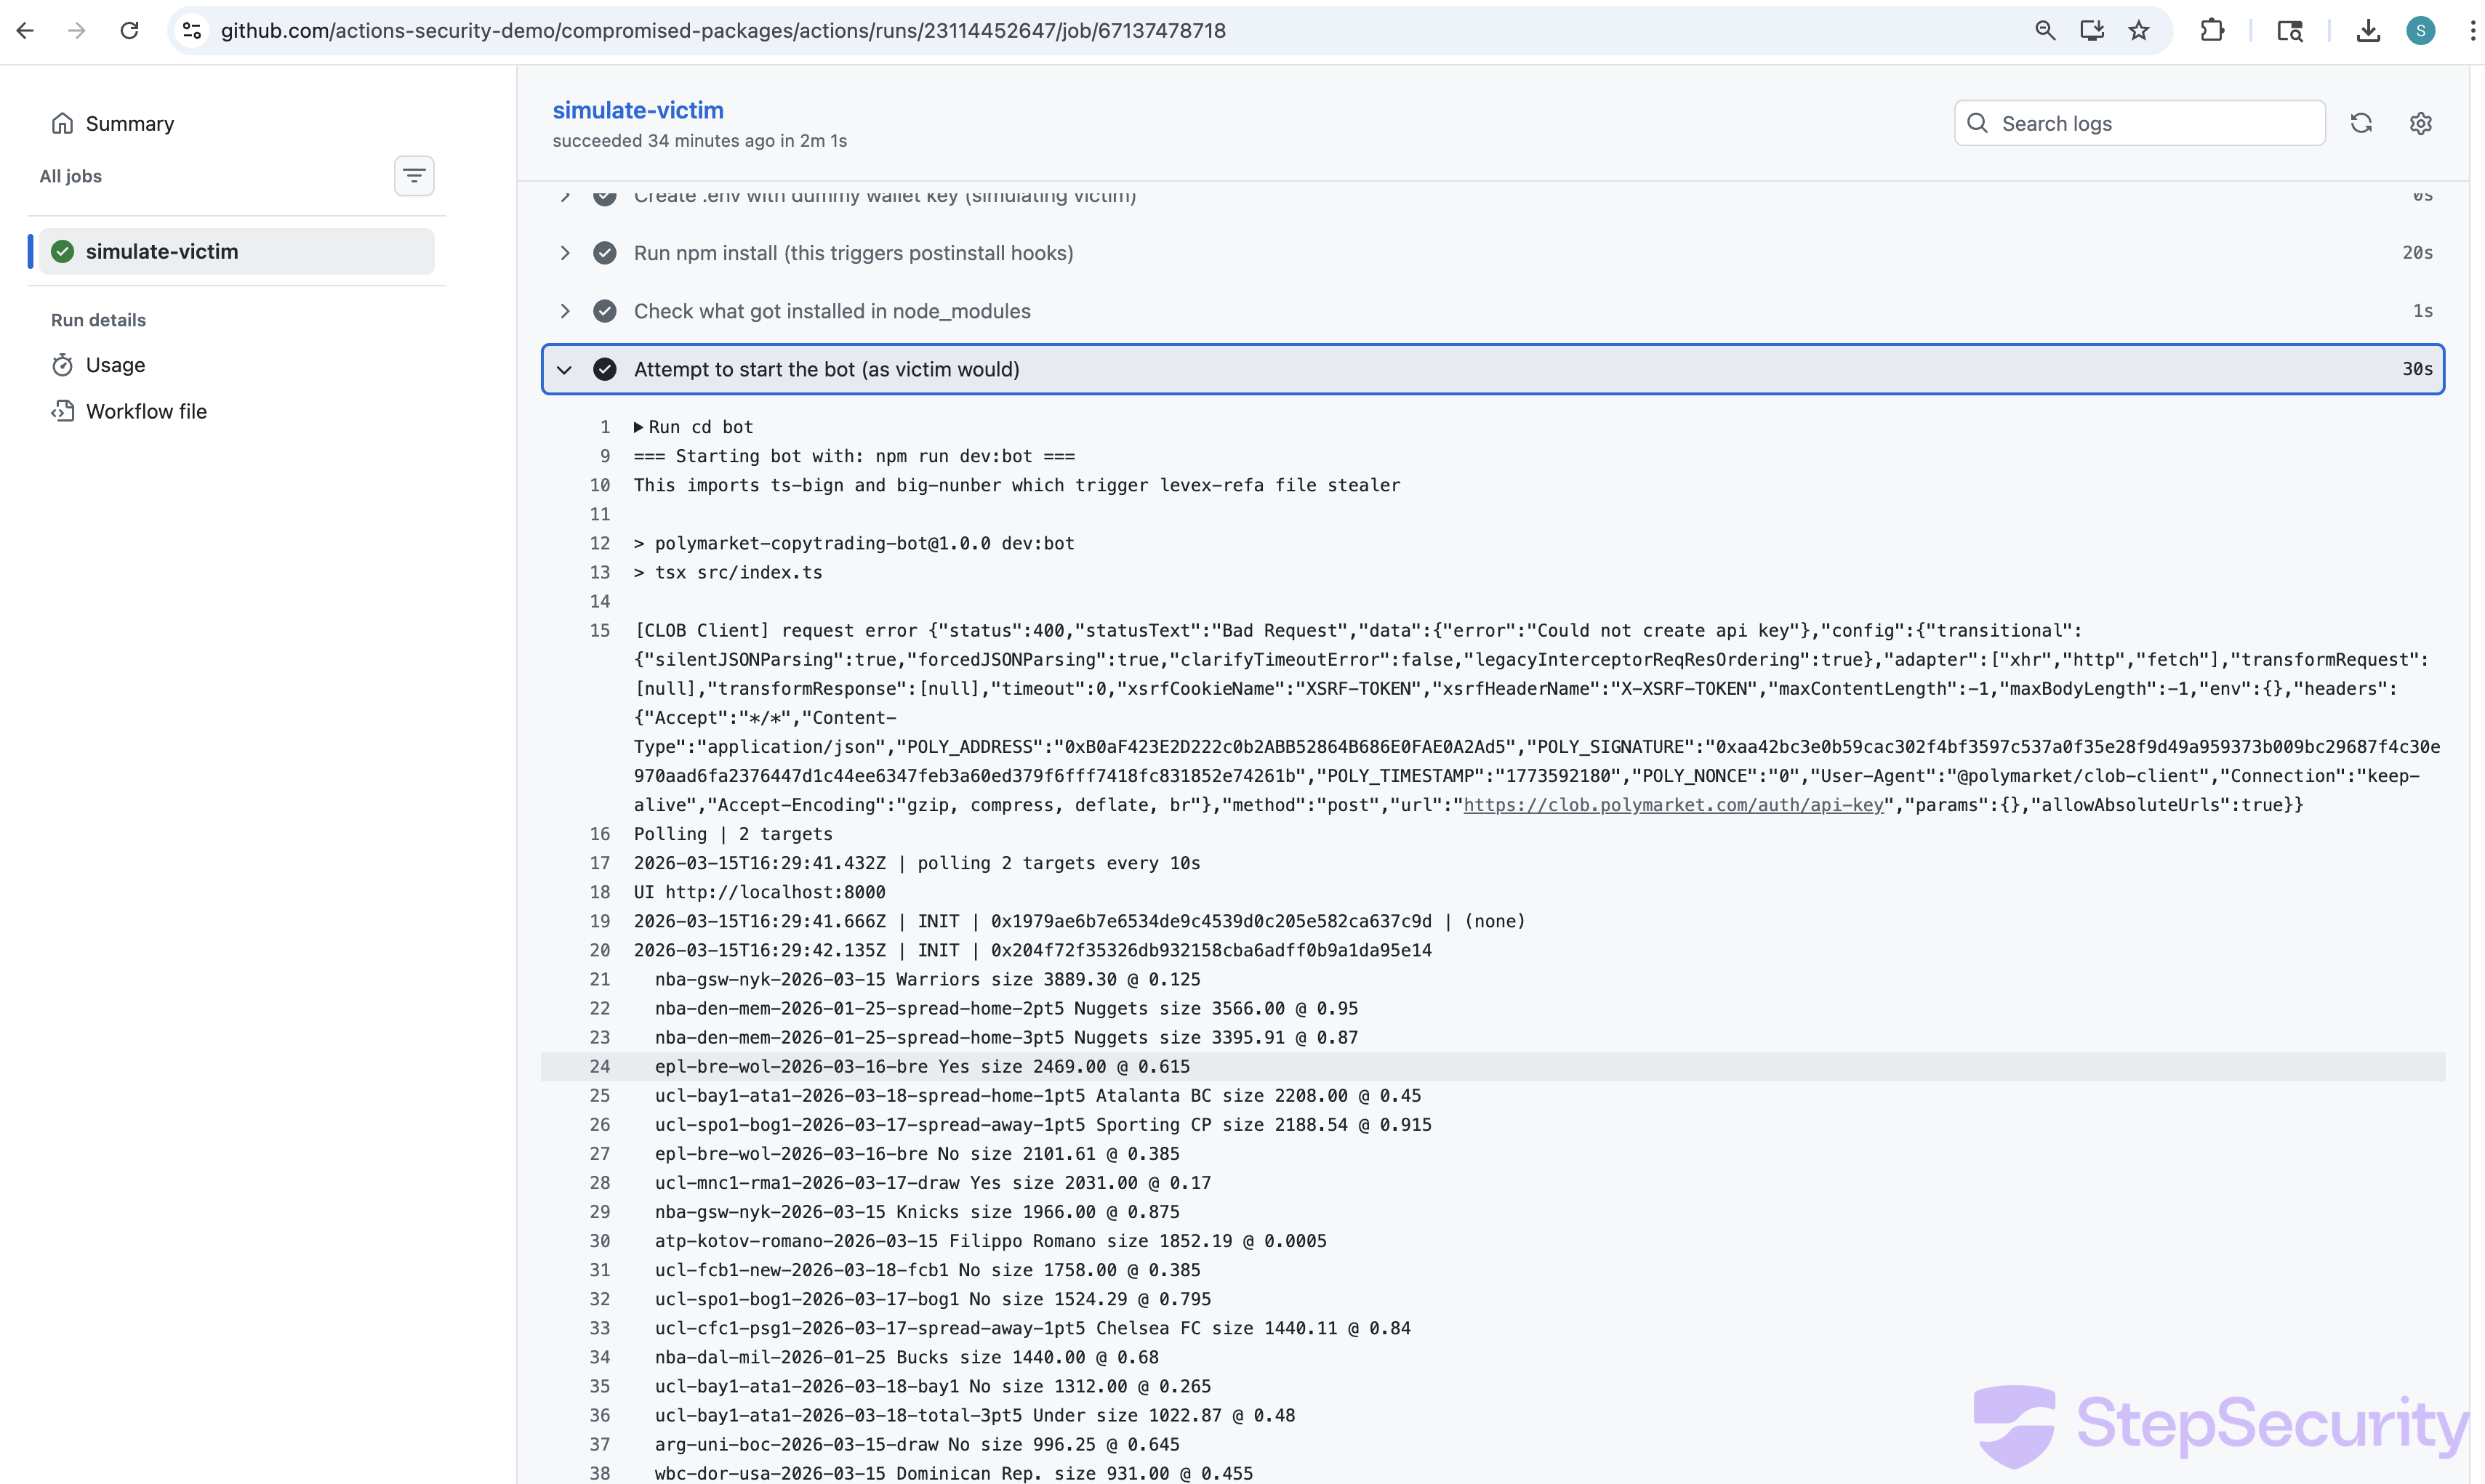The width and height of the screenshot is (2485, 1484).
Task: Open the Usage run details
Action: click(115, 365)
